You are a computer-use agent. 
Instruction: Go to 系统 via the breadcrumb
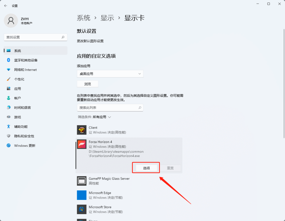coord(84,18)
